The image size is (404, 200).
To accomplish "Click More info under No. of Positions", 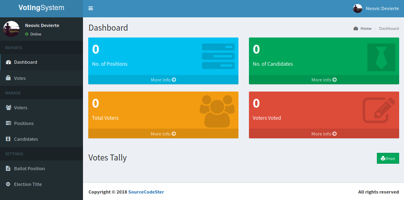I will point(164,79).
